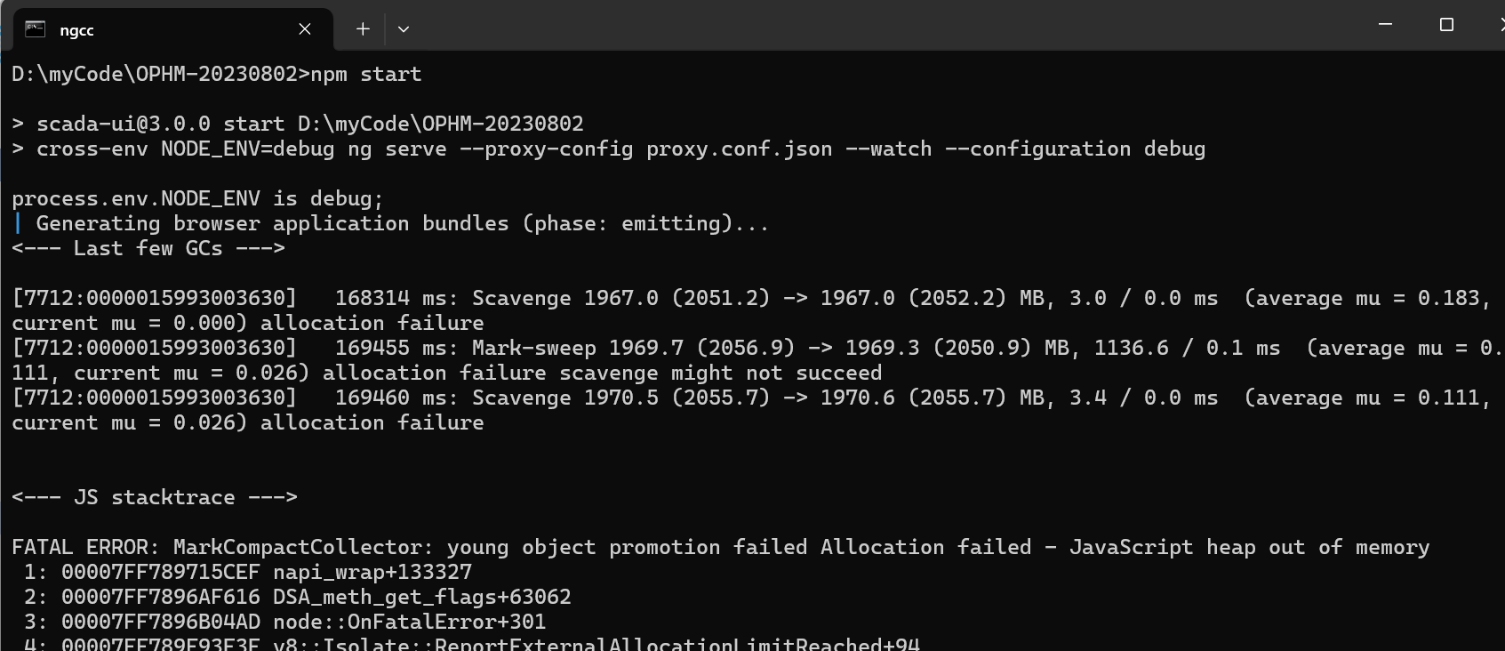Open a new tab with plus button

[x=363, y=29]
